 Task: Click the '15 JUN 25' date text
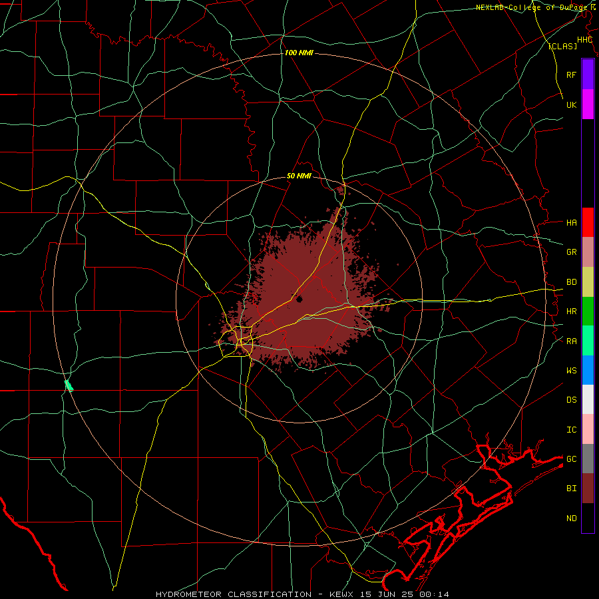click(x=389, y=594)
